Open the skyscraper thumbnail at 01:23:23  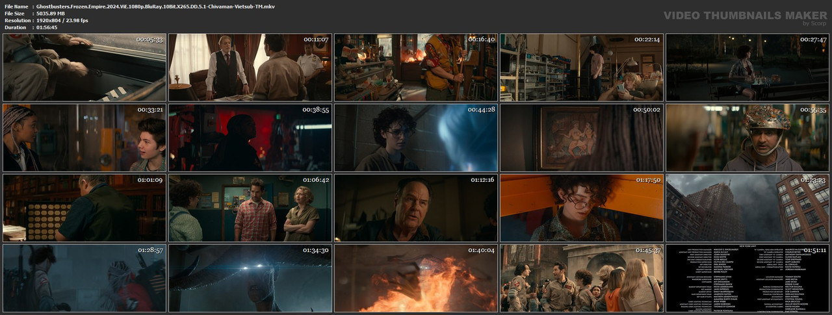coord(747,208)
